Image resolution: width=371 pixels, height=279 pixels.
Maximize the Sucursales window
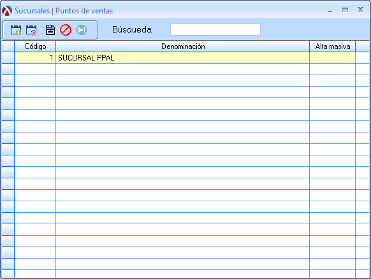[x=345, y=10]
